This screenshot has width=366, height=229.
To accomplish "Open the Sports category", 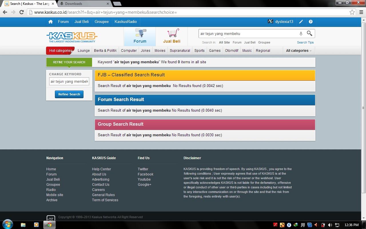I will click(199, 51).
